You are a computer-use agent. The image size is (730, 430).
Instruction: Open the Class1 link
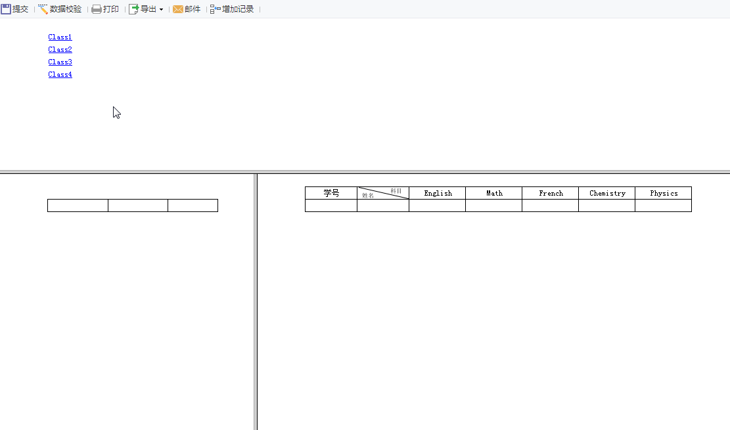[x=60, y=37]
